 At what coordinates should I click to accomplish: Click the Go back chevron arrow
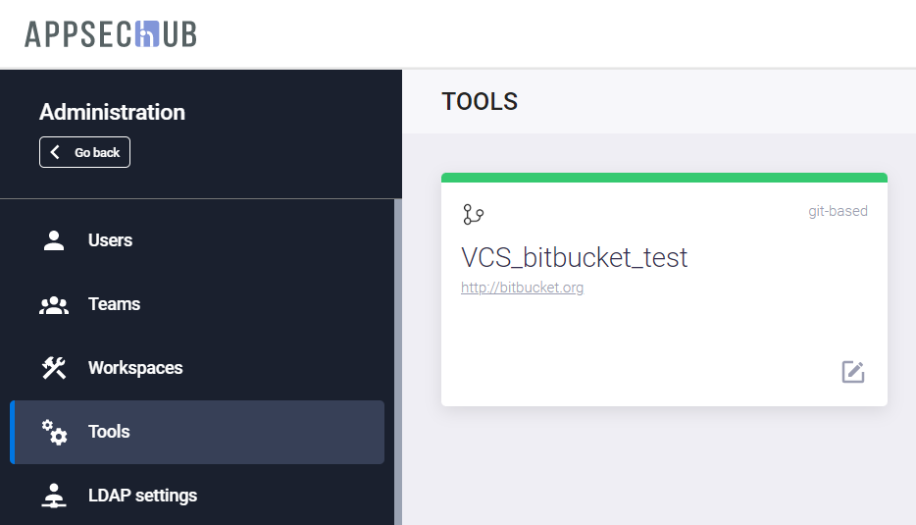pyautogui.click(x=55, y=152)
